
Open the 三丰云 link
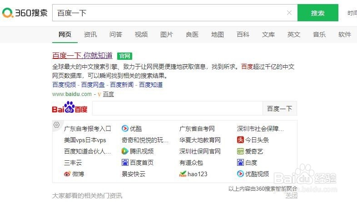pos(73,163)
